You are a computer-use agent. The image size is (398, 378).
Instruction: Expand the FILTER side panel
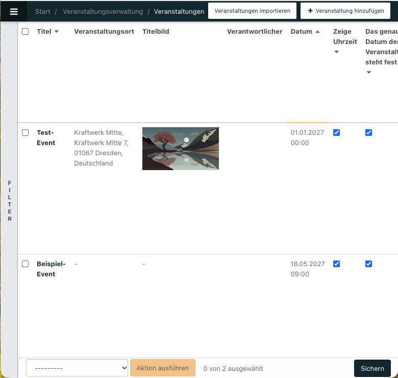(x=9, y=201)
